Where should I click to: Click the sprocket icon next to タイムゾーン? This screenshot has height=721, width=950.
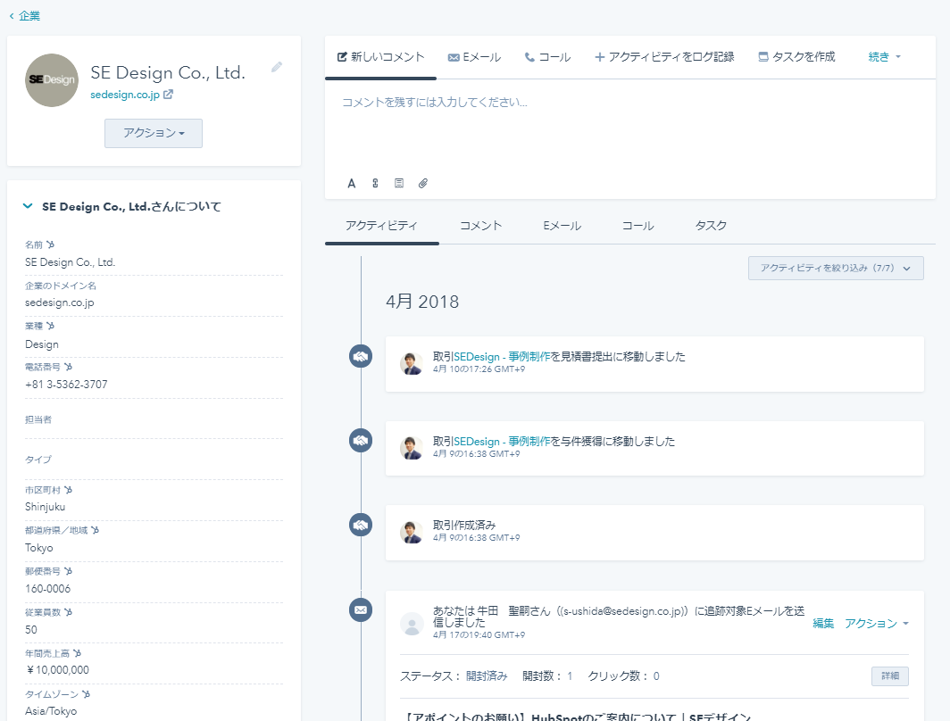point(86,694)
